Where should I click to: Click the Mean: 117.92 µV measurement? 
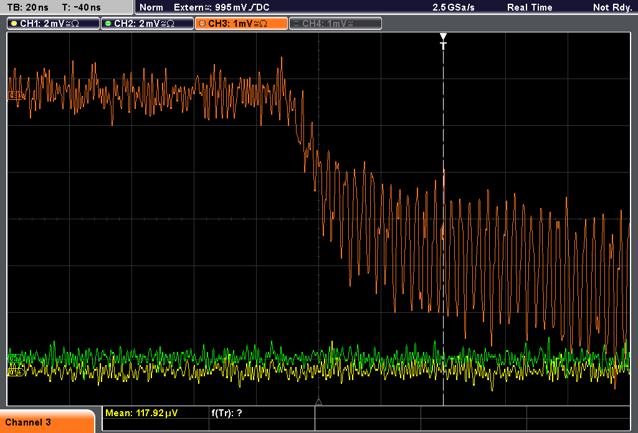(x=141, y=413)
